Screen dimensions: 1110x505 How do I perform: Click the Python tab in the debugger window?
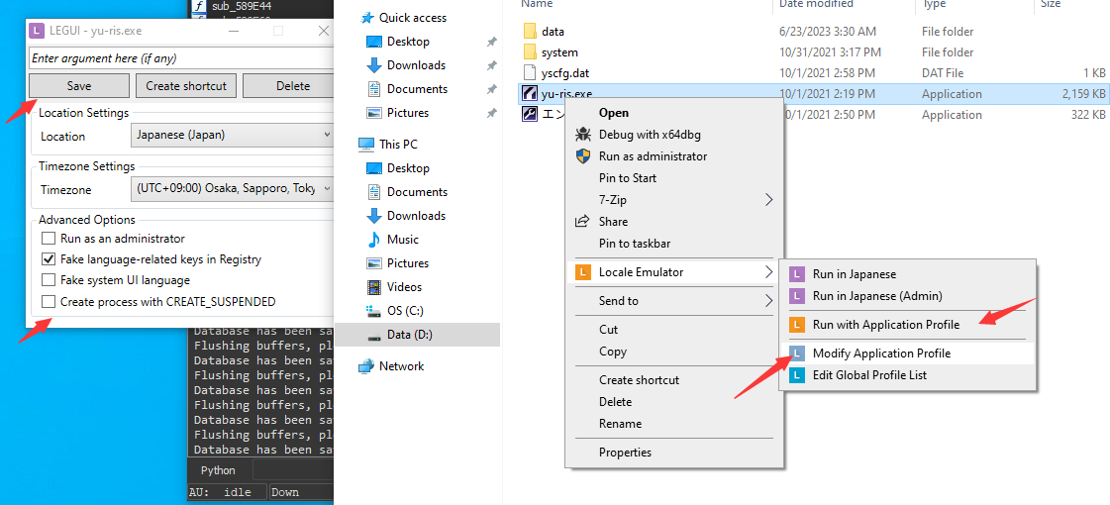click(x=218, y=470)
